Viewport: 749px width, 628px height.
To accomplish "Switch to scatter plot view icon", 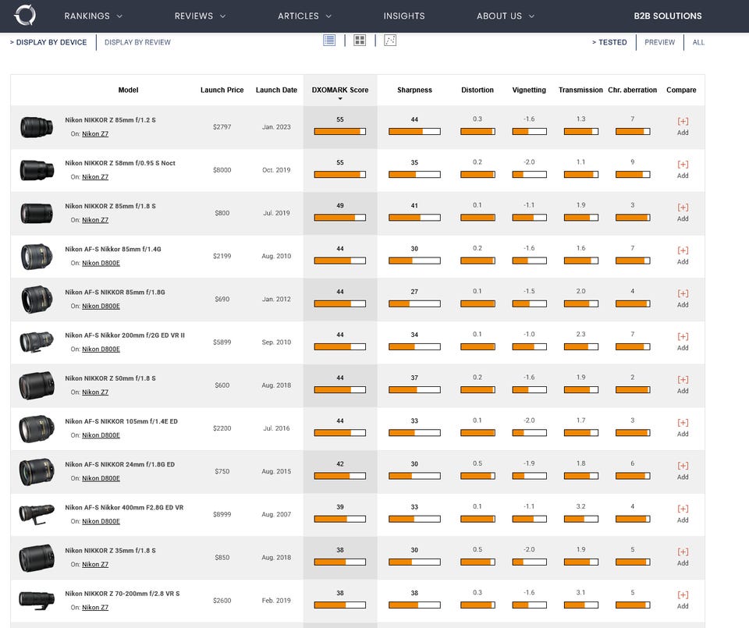I will (x=390, y=41).
